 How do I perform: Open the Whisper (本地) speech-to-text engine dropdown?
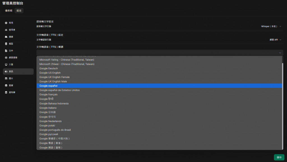(271, 27)
